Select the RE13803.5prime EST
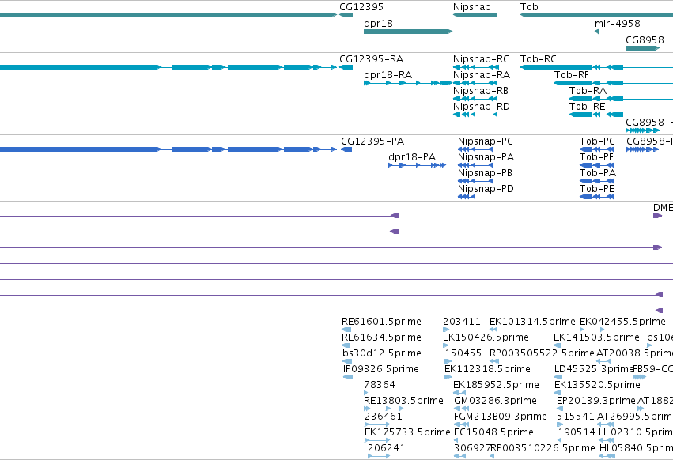The width and height of the screenshot is (673, 460). point(384,409)
